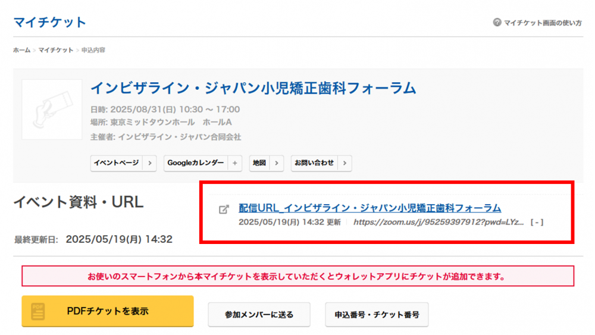The height and width of the screenshot is (335, 595).
Task: Add the event via Googleカレンダー button
Action: click(196, 163)
